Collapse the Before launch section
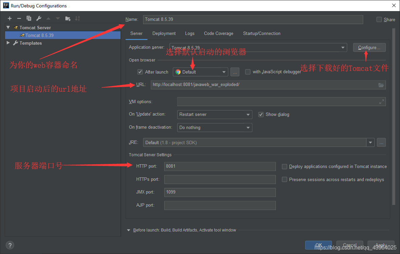This screenshot has width=400, height=254. click(x=128, y=230)
